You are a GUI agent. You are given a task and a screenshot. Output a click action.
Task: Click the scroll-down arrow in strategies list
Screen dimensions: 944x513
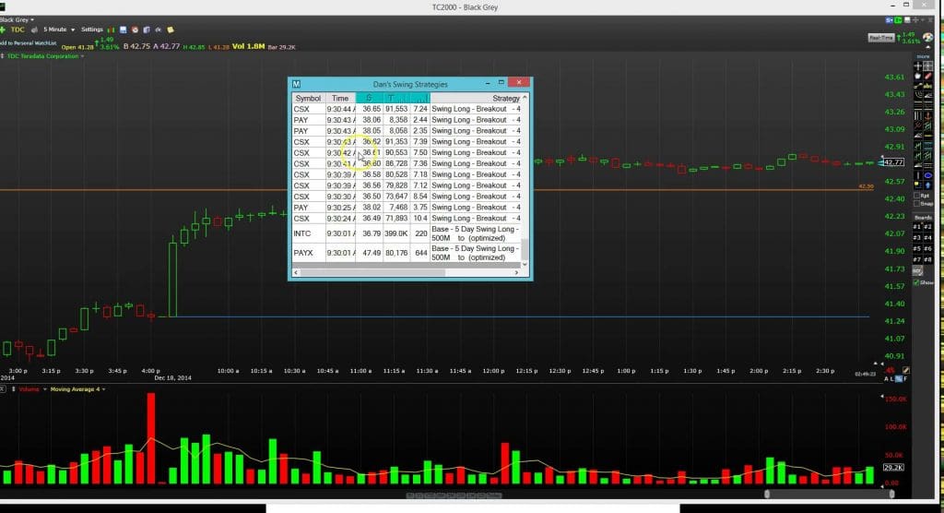pyautogui.click(x=525, y=264)
